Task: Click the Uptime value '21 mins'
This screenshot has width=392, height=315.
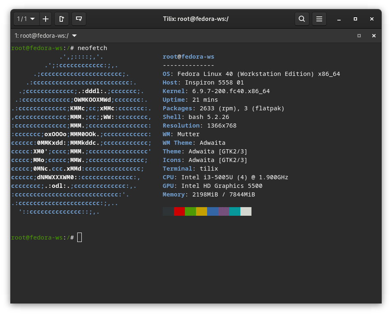Action: [205, 100]
